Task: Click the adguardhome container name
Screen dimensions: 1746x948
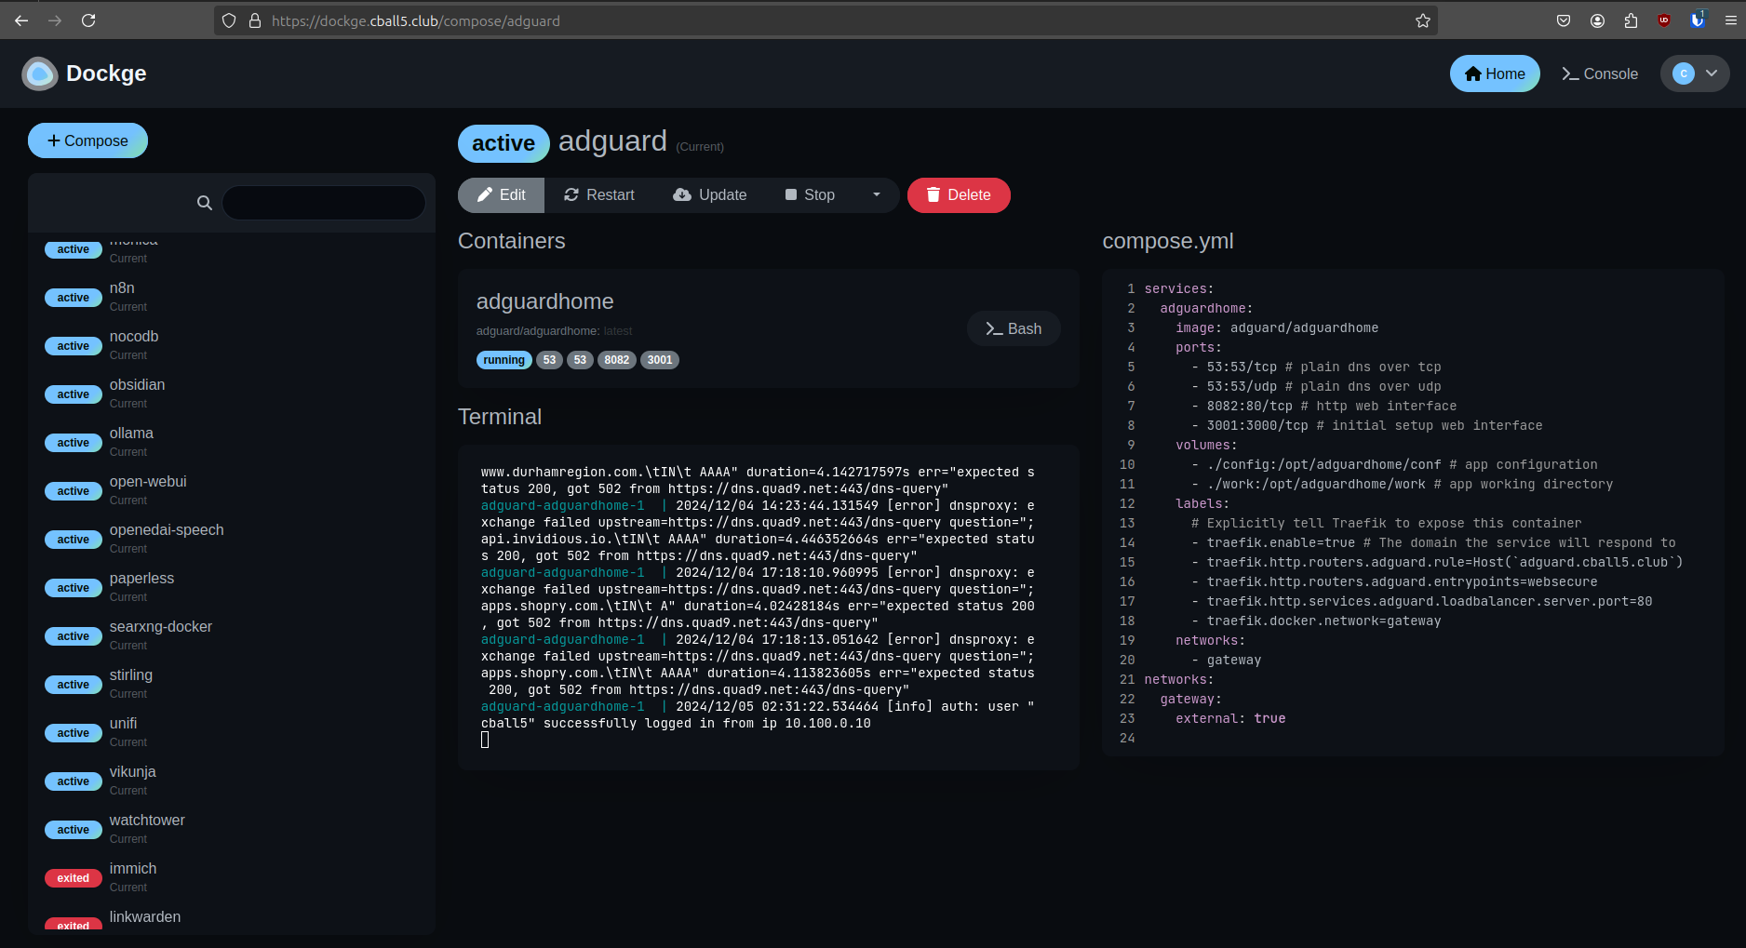Action: coord(544,301)
